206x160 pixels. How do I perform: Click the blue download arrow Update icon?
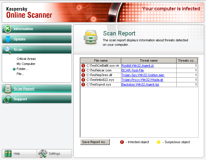point(8,39)
